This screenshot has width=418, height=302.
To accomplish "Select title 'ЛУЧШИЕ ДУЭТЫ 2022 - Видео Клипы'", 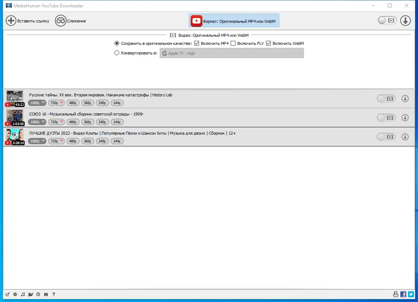I will click(x=64, y=133).
